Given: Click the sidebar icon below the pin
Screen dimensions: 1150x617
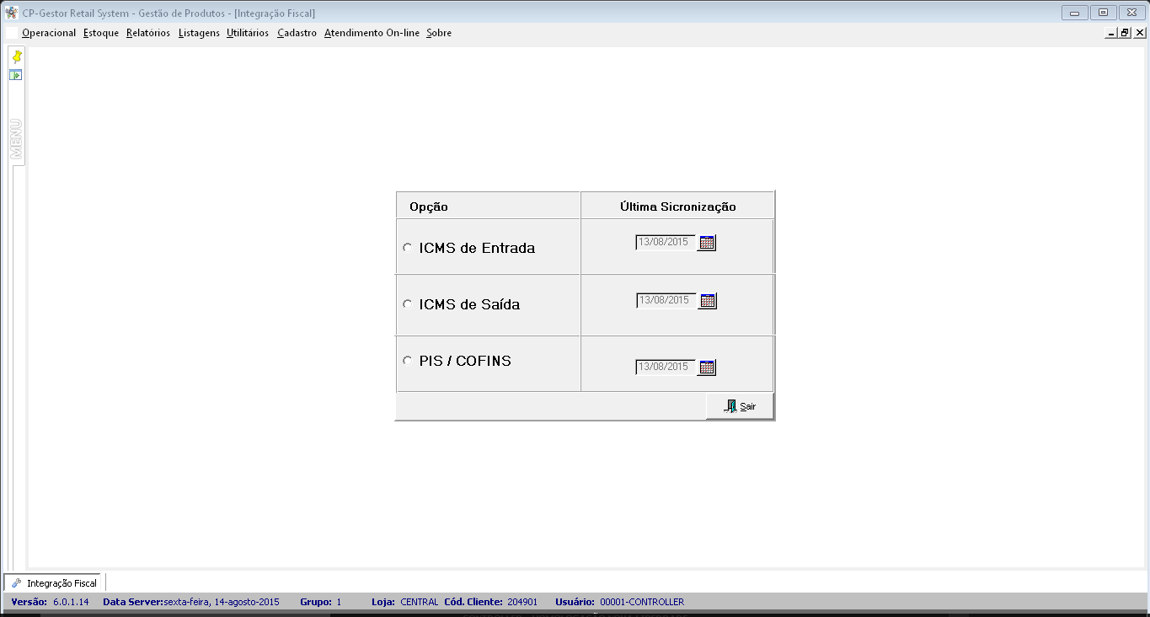Looking at the screenshot, I should coord(16,75).
